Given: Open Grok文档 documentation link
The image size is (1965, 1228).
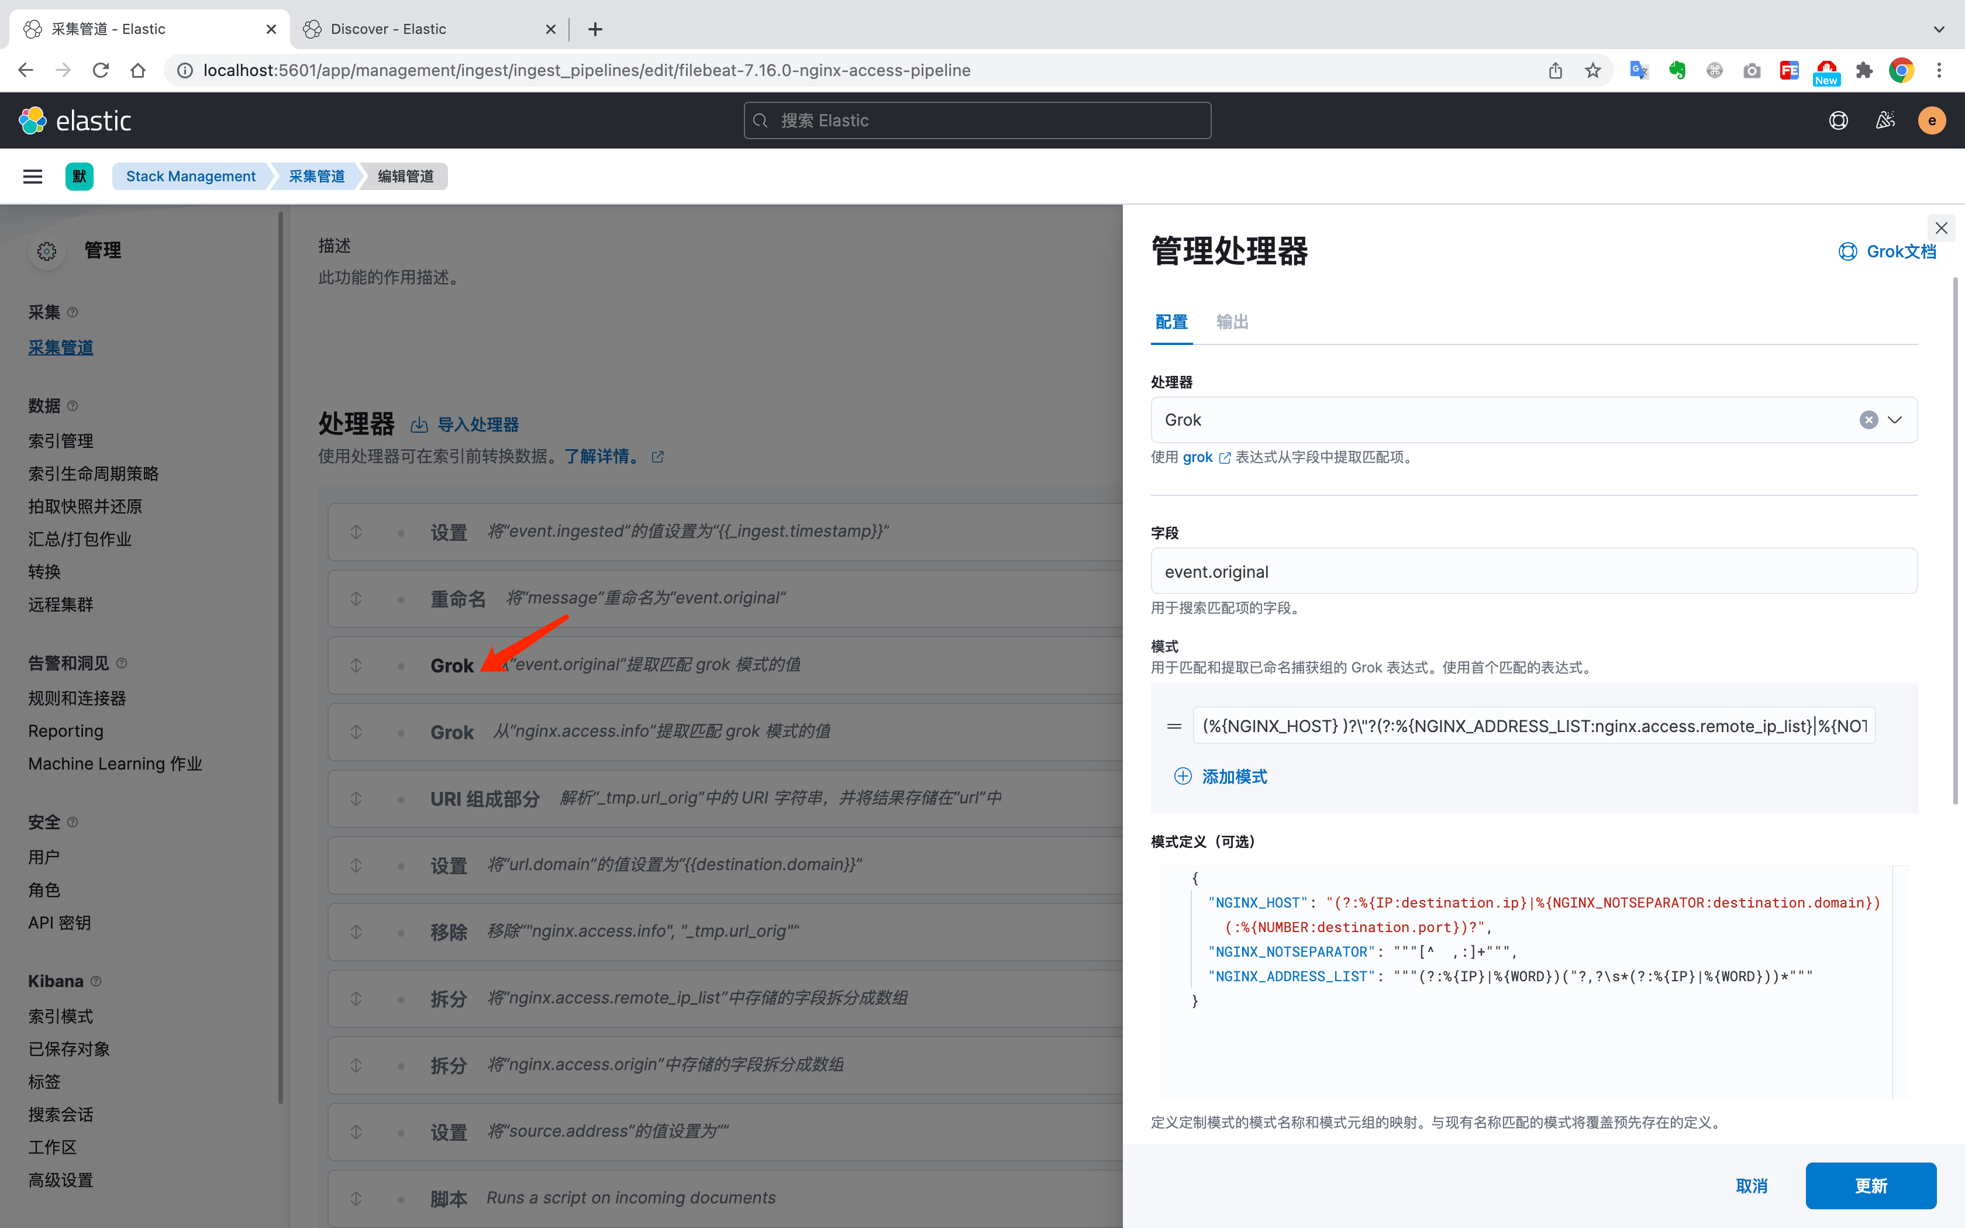Looking at the screenshot, I should click(1887, 252).
